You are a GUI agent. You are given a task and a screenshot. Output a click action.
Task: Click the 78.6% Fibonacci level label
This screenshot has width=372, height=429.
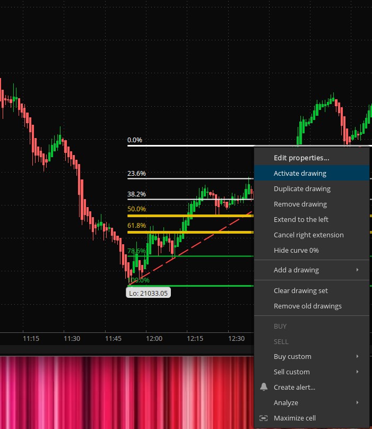[136, 251]
